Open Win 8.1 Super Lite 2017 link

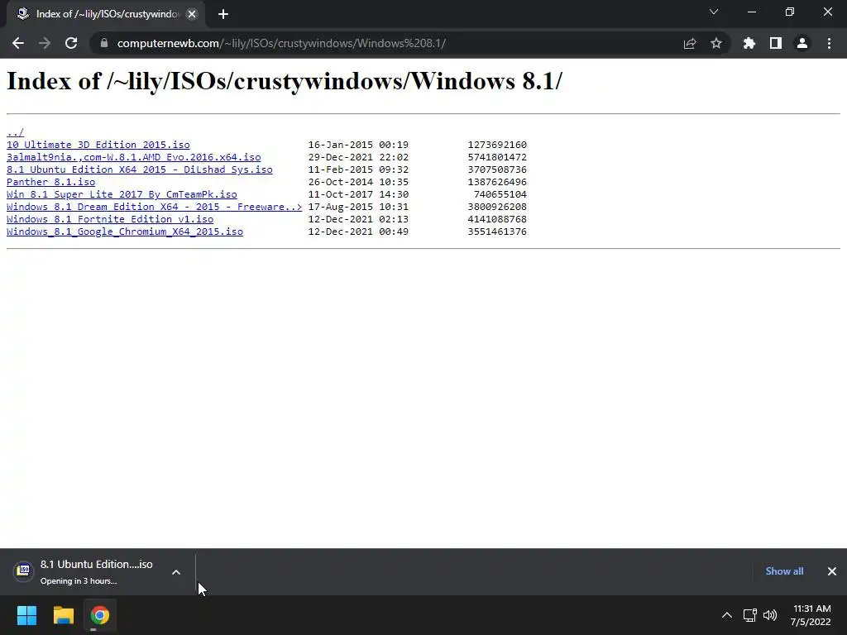[122, 194]
